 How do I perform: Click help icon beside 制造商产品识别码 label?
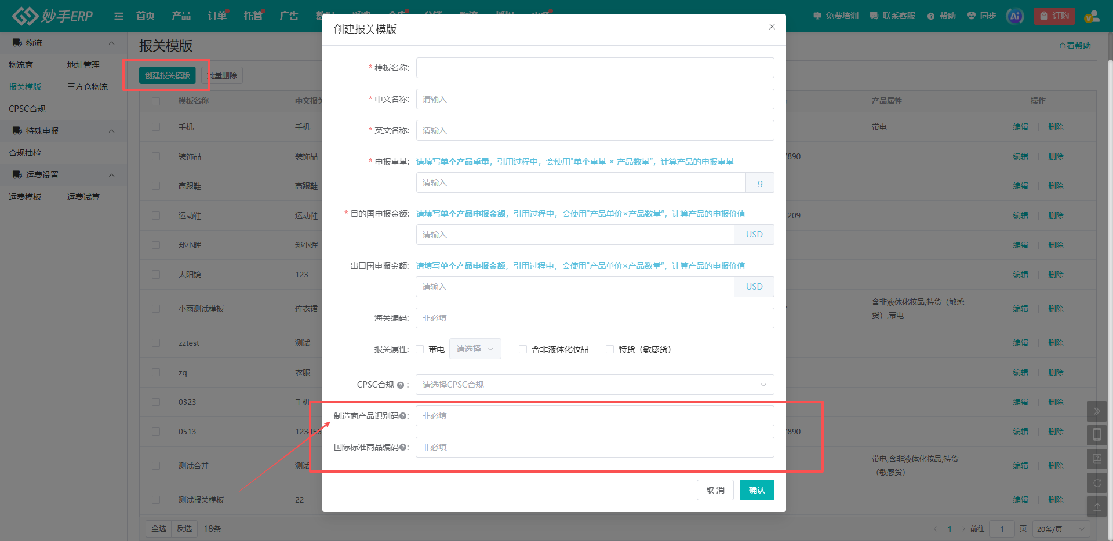click(403, 416)
